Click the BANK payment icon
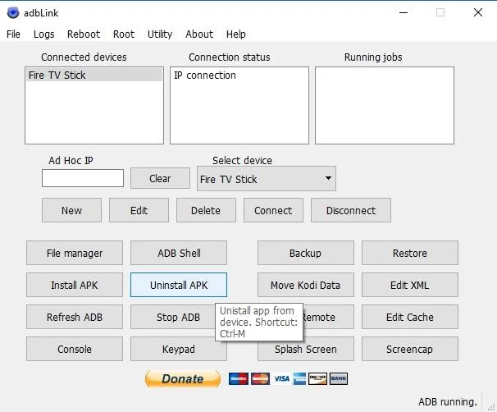Image resolution: width=497 pixels, height=412 pixels. tap(339, 378)
